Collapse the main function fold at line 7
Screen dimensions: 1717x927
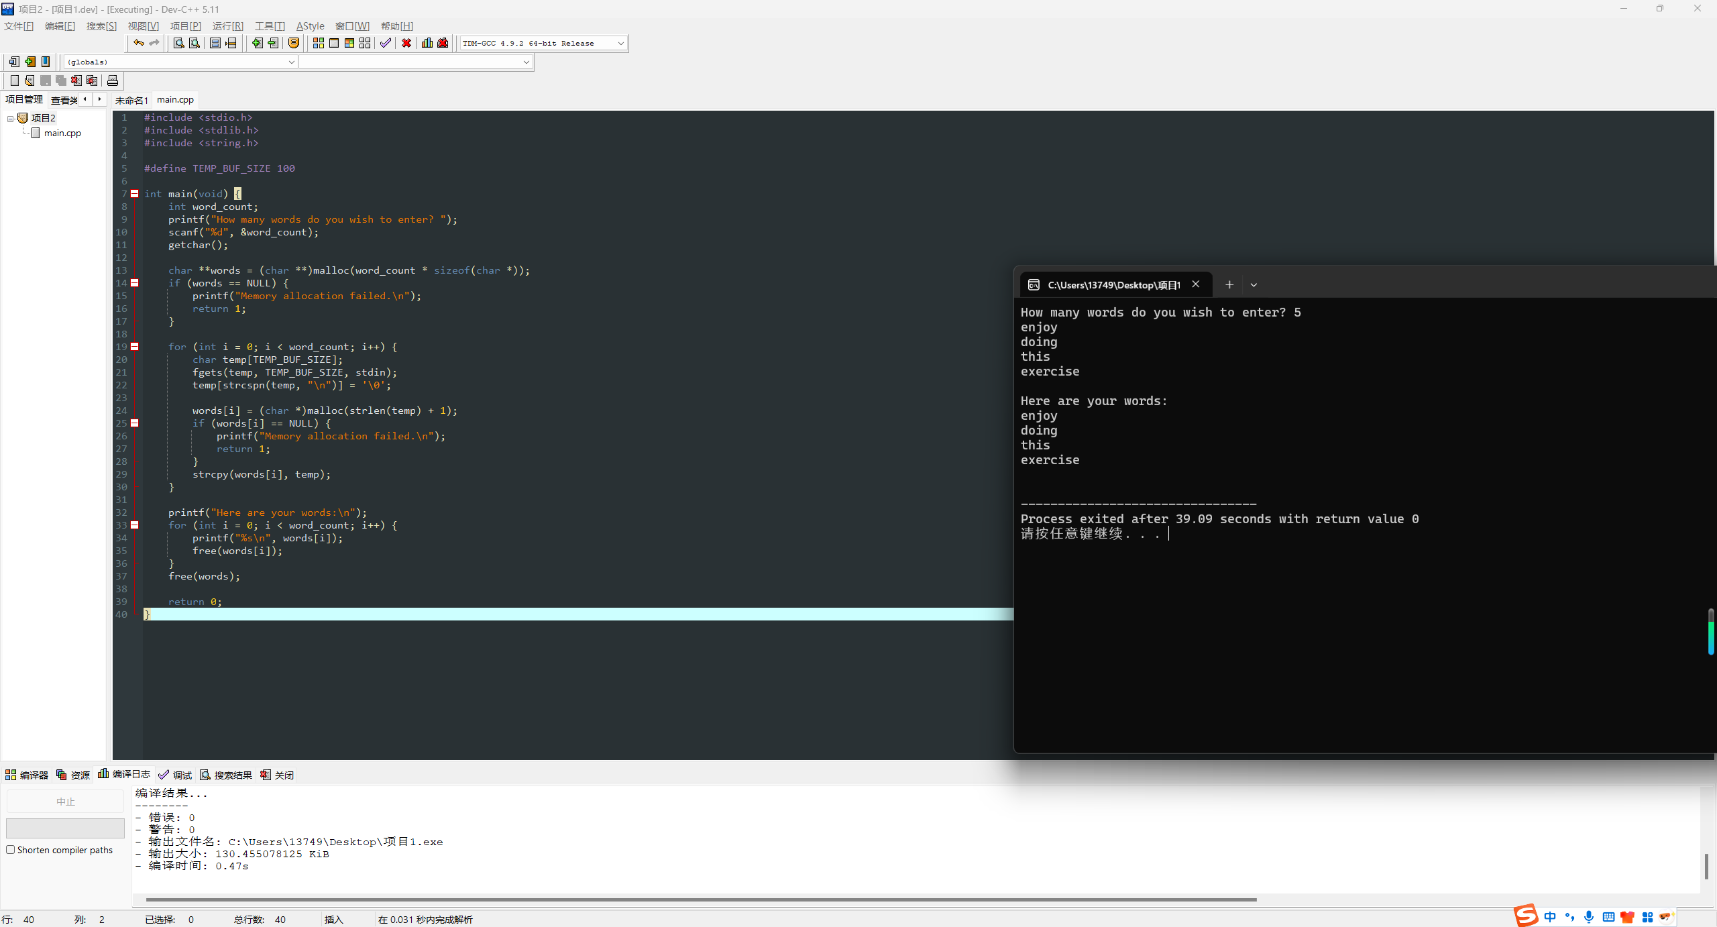(x=135, y=194)
